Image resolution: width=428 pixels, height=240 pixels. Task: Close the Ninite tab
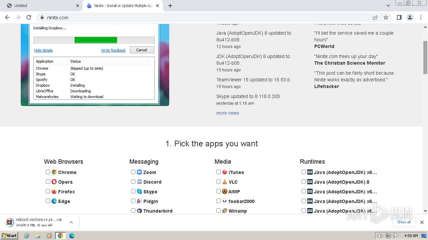157,6
